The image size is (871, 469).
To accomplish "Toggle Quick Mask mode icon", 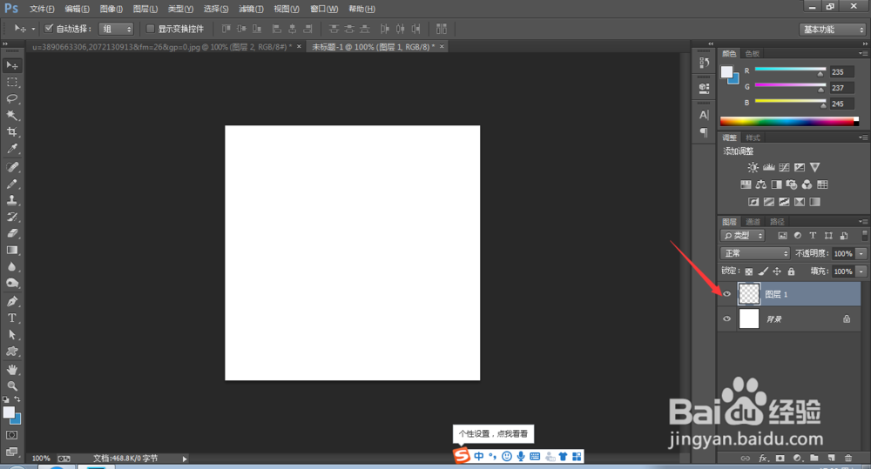I will (x=11, y=435).
